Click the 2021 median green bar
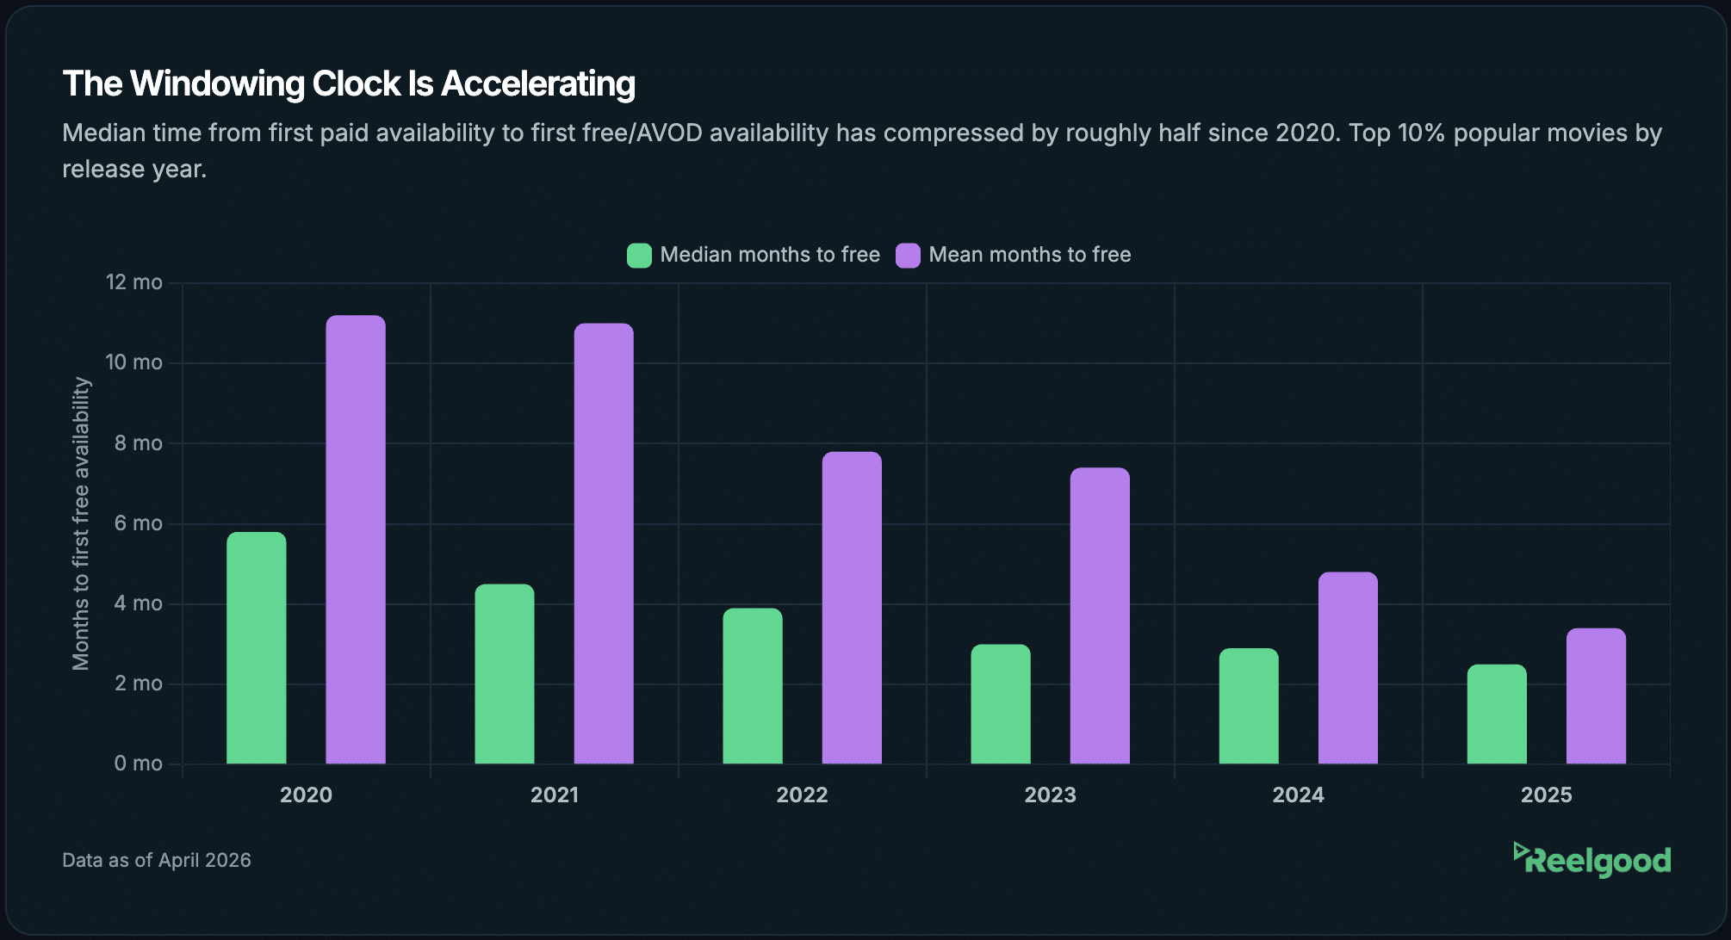Screen dimensions: 1731x940 tap(505, 674)
